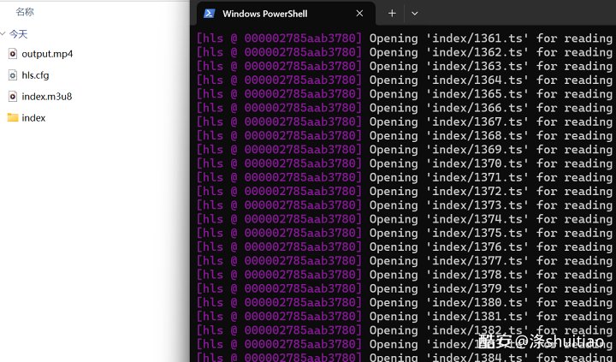Click the hls.cfg file icon
This screenshot has height=362, width=616.
(13, 75)
